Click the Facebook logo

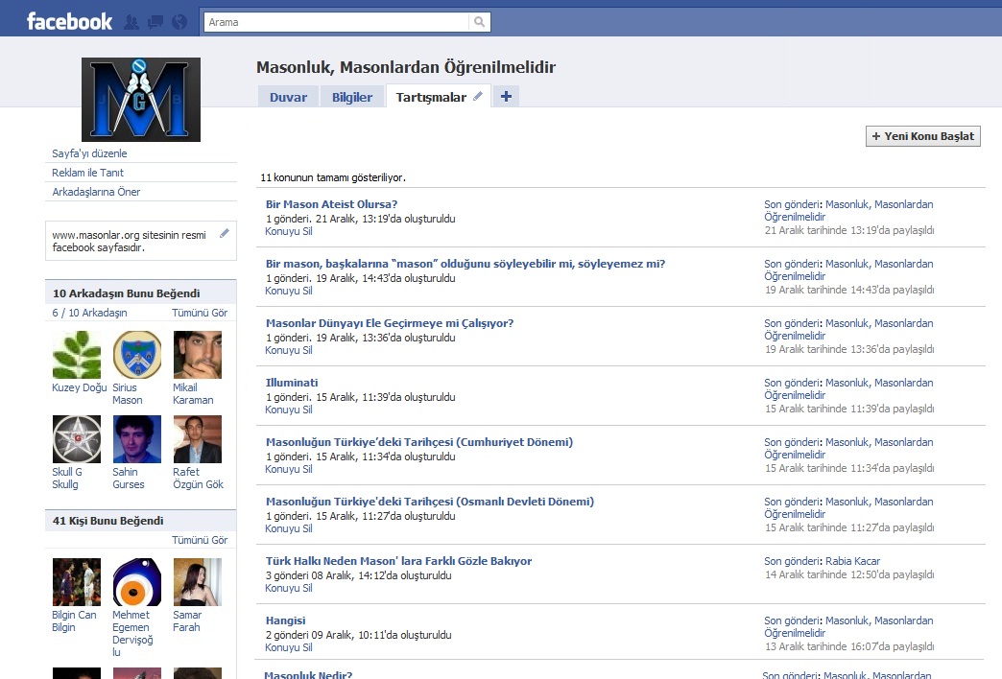(x=69, y=22)
